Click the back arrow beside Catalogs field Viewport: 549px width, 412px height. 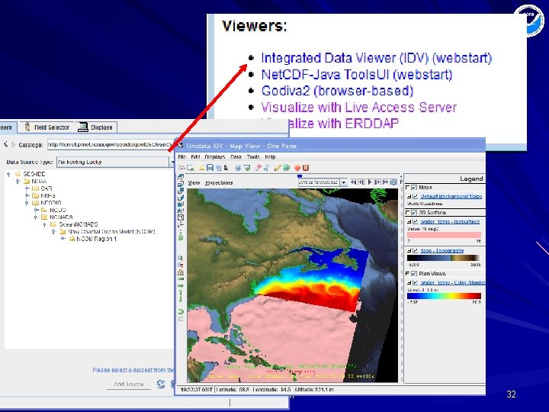pos(5,144)
